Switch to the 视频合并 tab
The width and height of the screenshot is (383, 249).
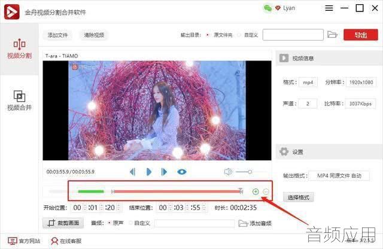pos(19,101)
